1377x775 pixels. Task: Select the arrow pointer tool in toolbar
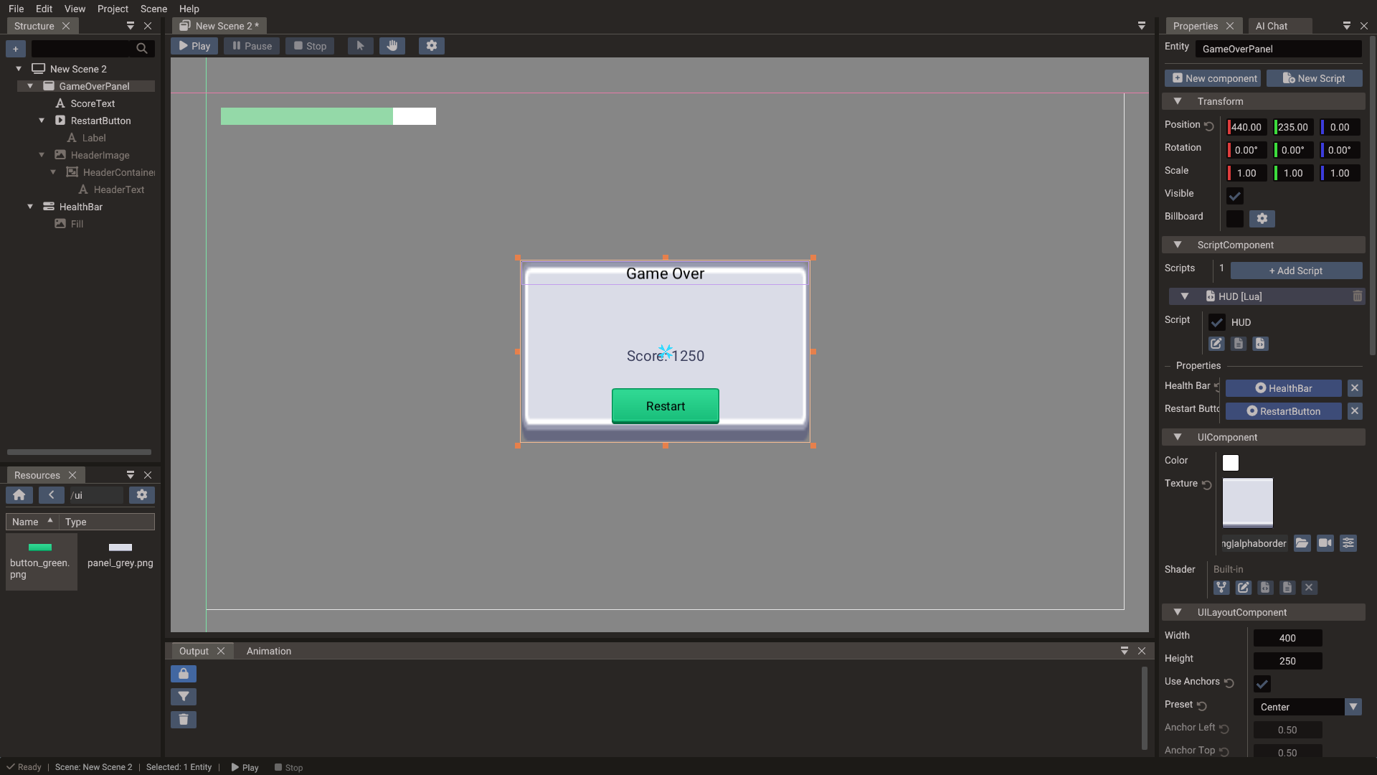360,46
